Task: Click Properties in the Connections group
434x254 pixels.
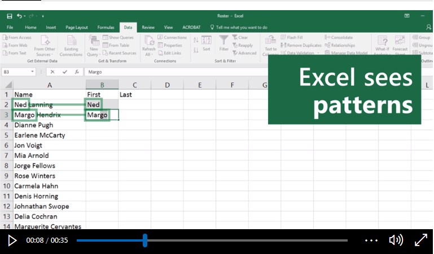Action: tap(170, 45)
